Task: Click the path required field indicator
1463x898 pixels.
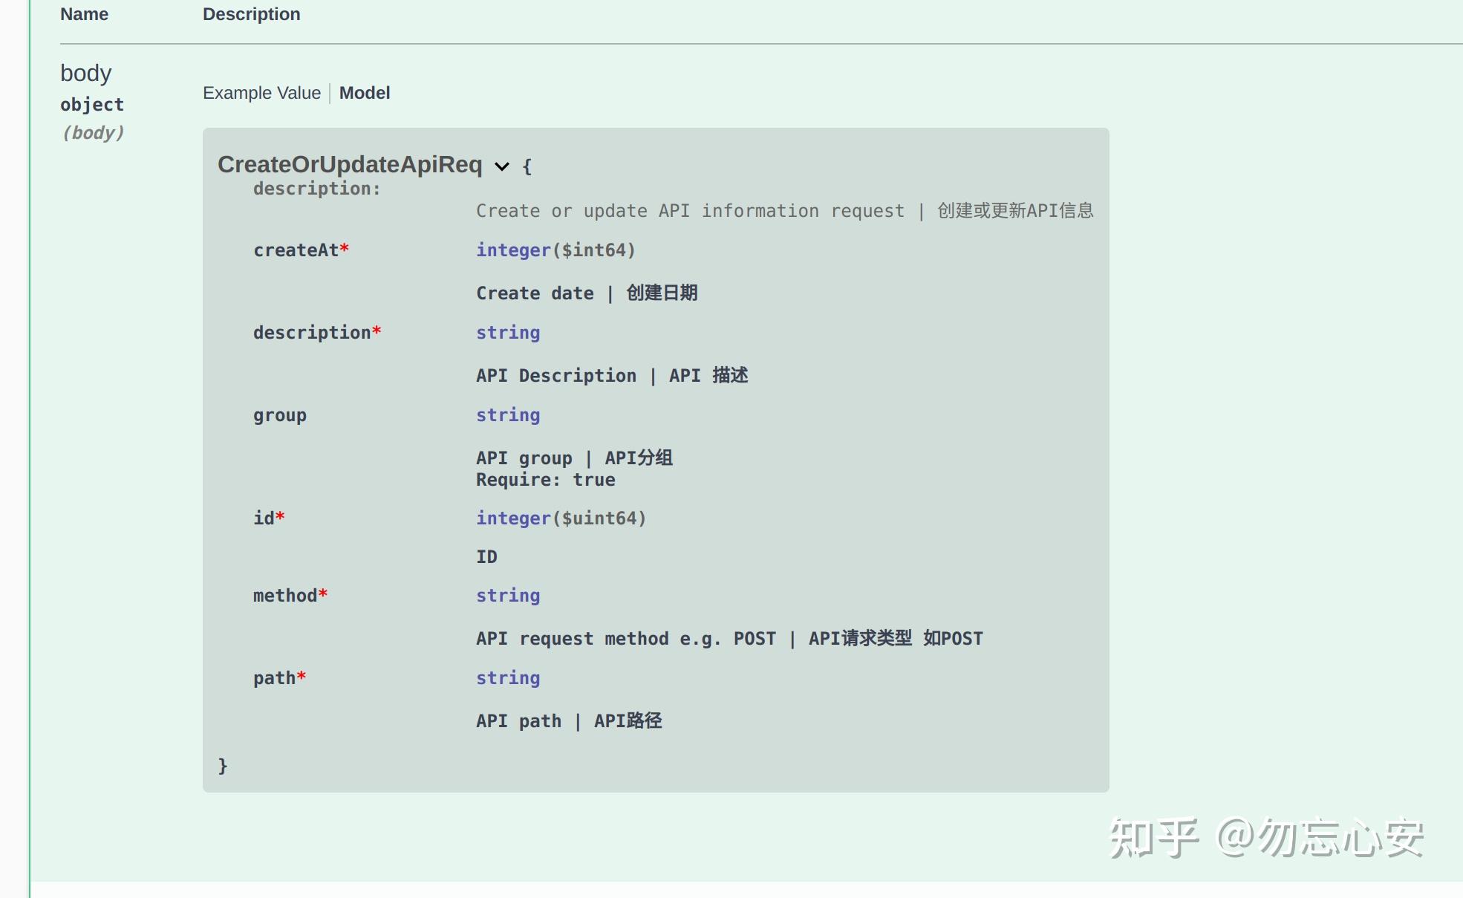Action: tap(303, 677)
